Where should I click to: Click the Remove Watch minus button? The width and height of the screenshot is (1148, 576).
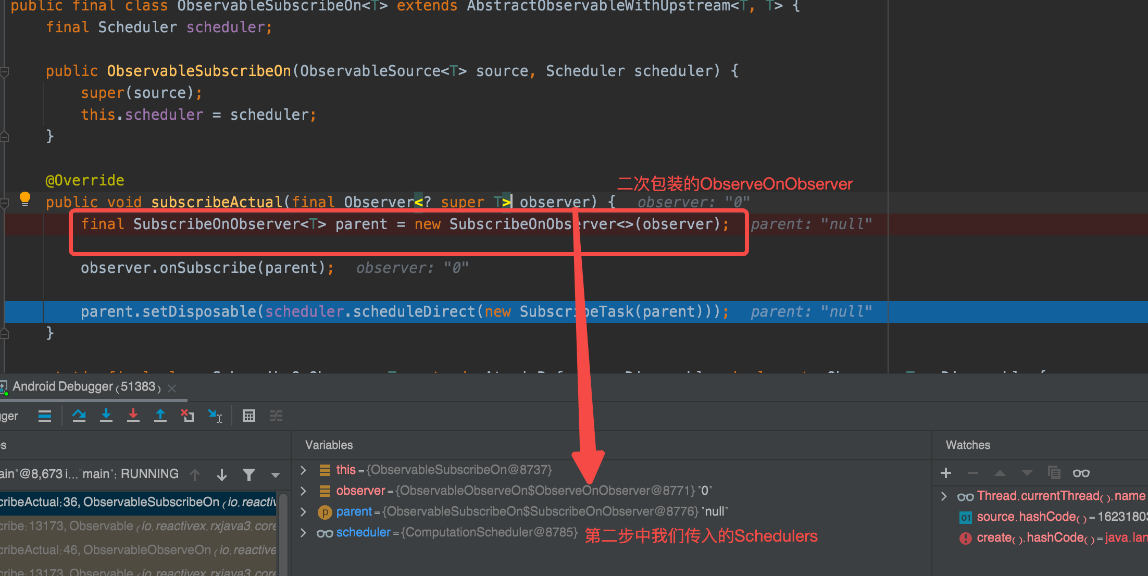[x=973, y=473]
